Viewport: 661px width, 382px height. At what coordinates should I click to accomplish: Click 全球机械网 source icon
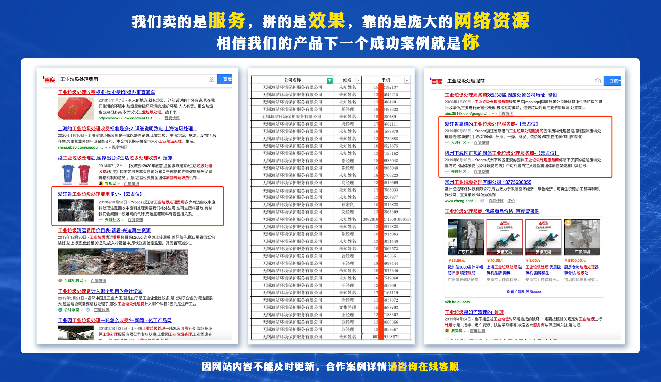pyautogui.click(x=60, y=281)
